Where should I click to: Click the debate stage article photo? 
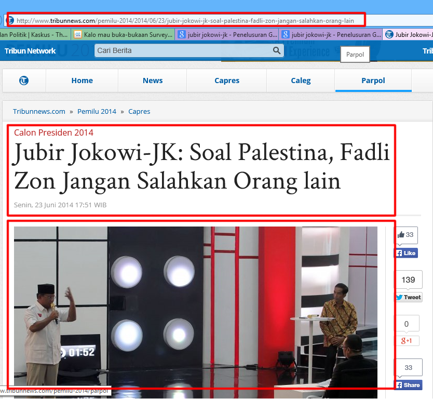click(196, 312)
